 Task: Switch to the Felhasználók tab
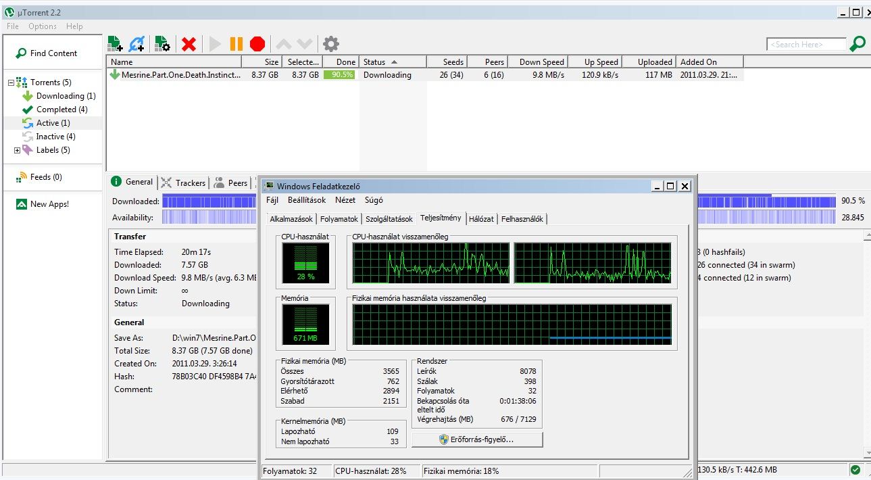(522, 219)
